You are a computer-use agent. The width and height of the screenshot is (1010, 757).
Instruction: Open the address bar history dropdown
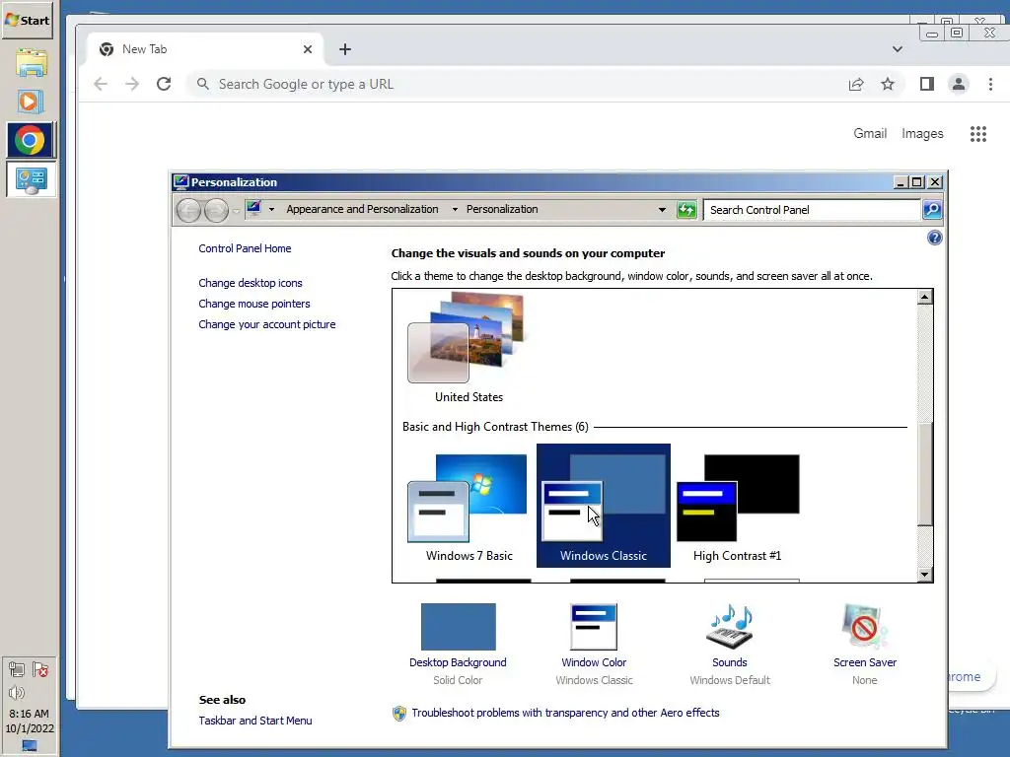click(x=662, y=210)
